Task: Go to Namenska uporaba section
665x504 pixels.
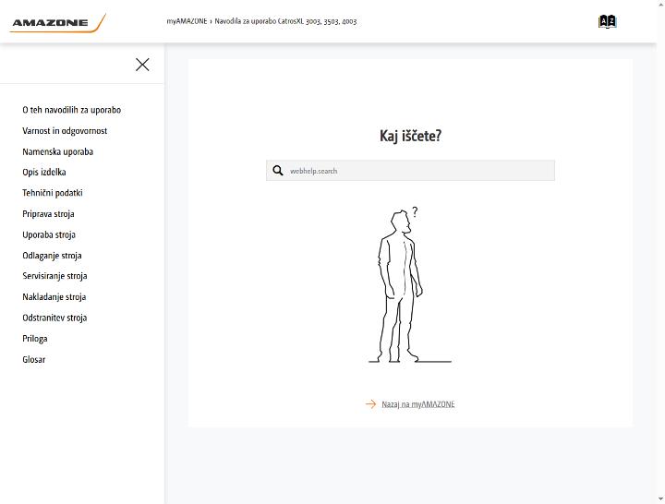Action: tap(57, 151)
